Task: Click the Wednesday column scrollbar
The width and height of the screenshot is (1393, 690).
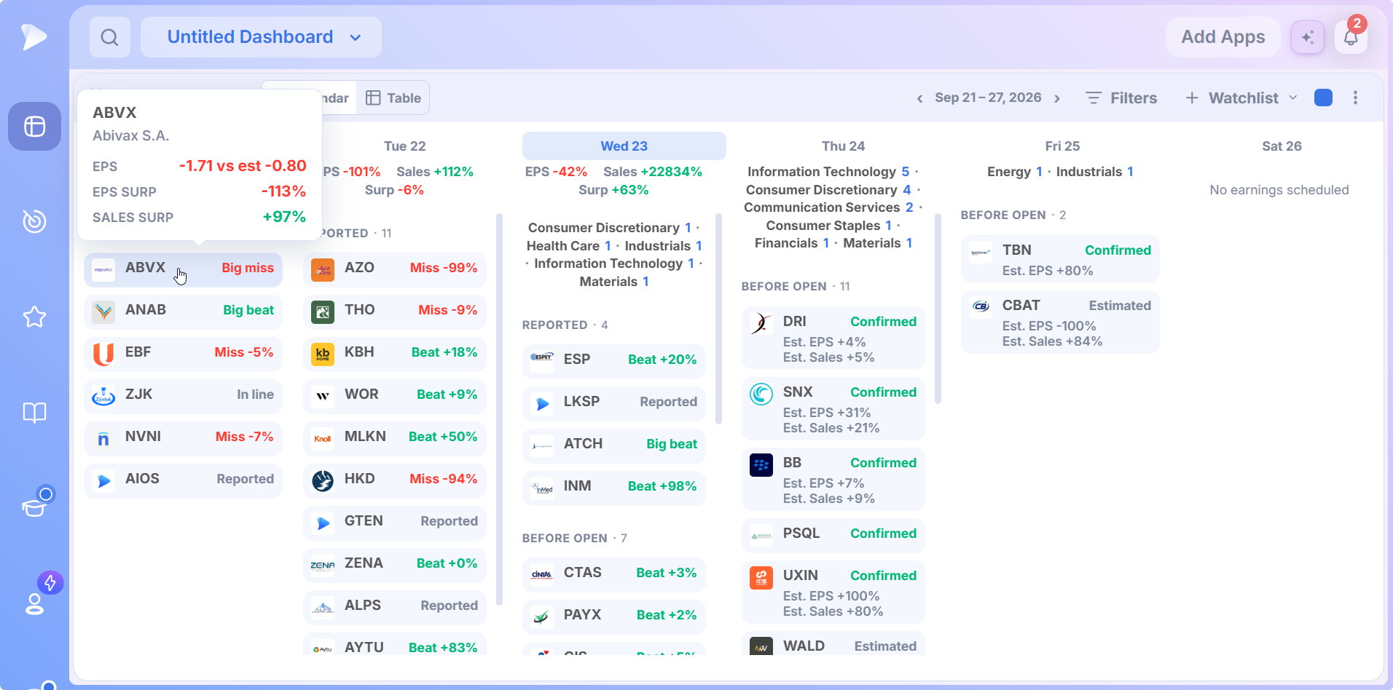Action: [718, 318]
